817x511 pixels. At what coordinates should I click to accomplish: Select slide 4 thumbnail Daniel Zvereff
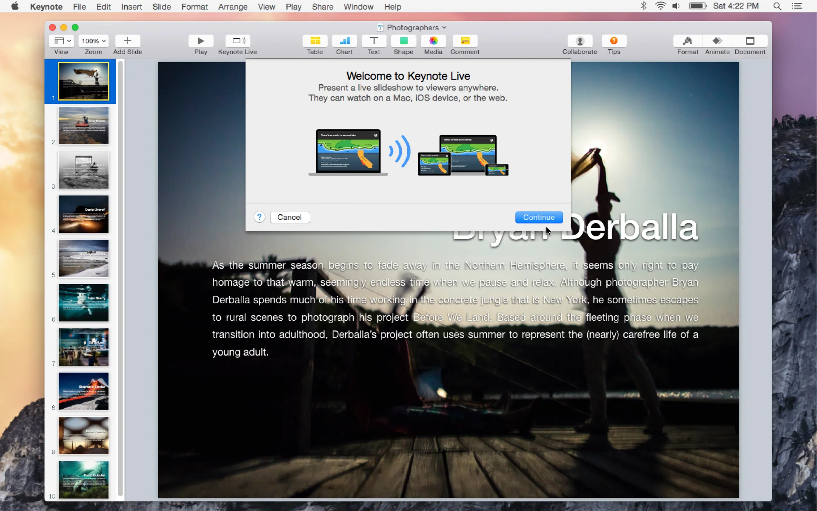(x=83, y=214)
